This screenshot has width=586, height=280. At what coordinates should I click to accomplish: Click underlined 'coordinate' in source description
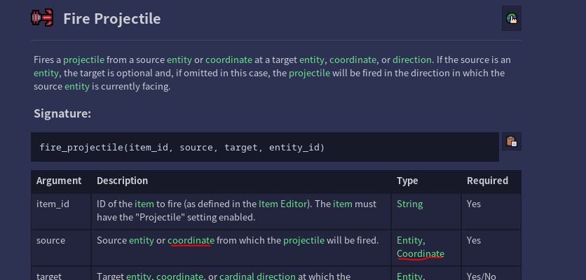pos(191,240)
